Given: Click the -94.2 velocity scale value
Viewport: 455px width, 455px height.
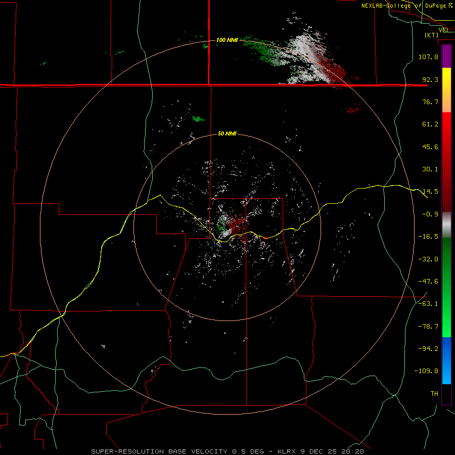Looking at the screenshot, I should (x=428, y=348).
